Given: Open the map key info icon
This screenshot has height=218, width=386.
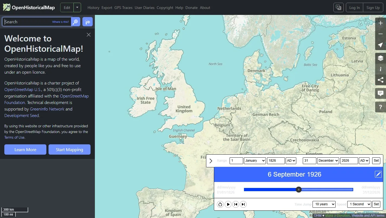Looking at the screenshot, I should (381, 69).
